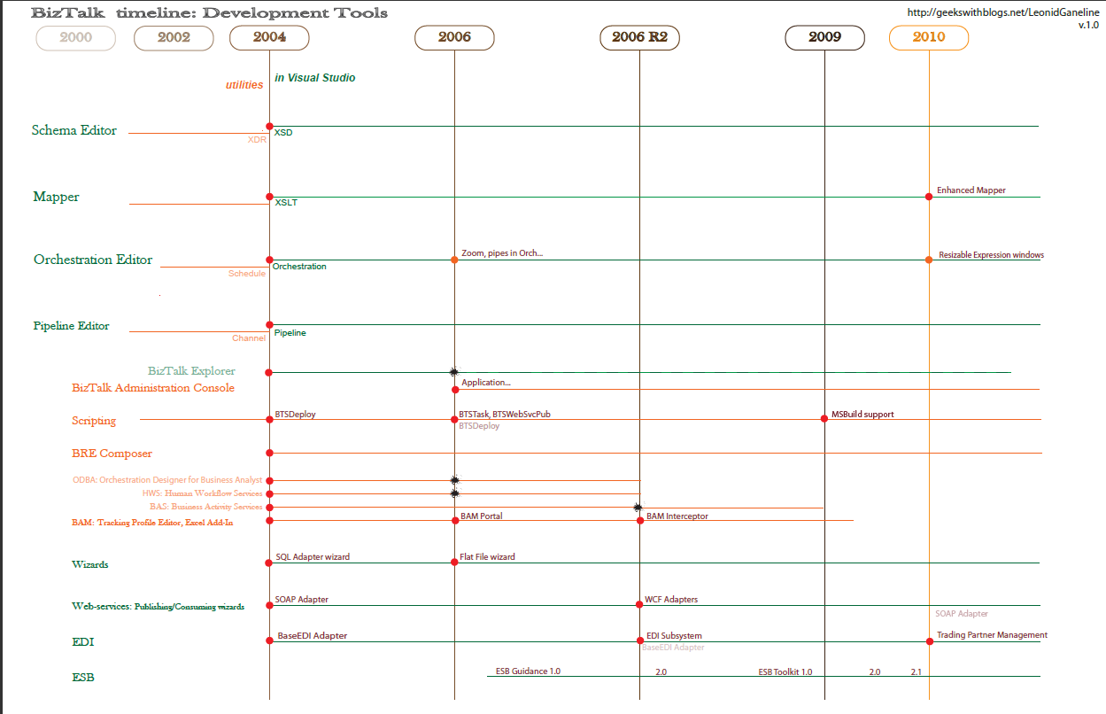Click the Wizards label

pyautogui.click(x=90, y=564)
